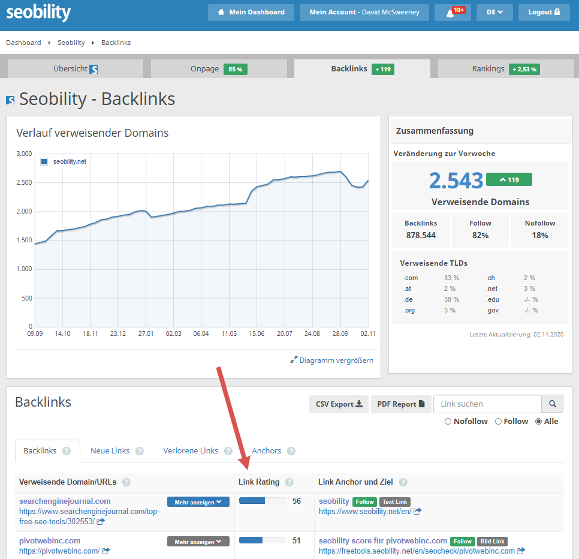Switch to the Onpage tab

point(219,69)
